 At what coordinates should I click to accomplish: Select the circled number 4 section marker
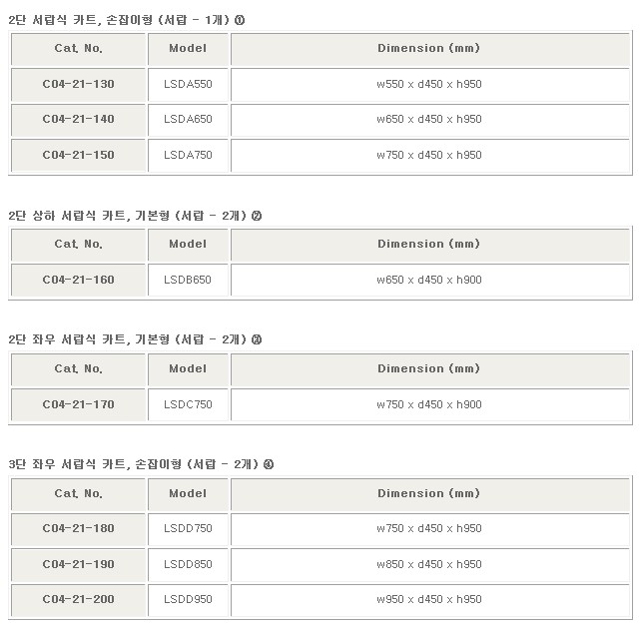coord(269,464)
